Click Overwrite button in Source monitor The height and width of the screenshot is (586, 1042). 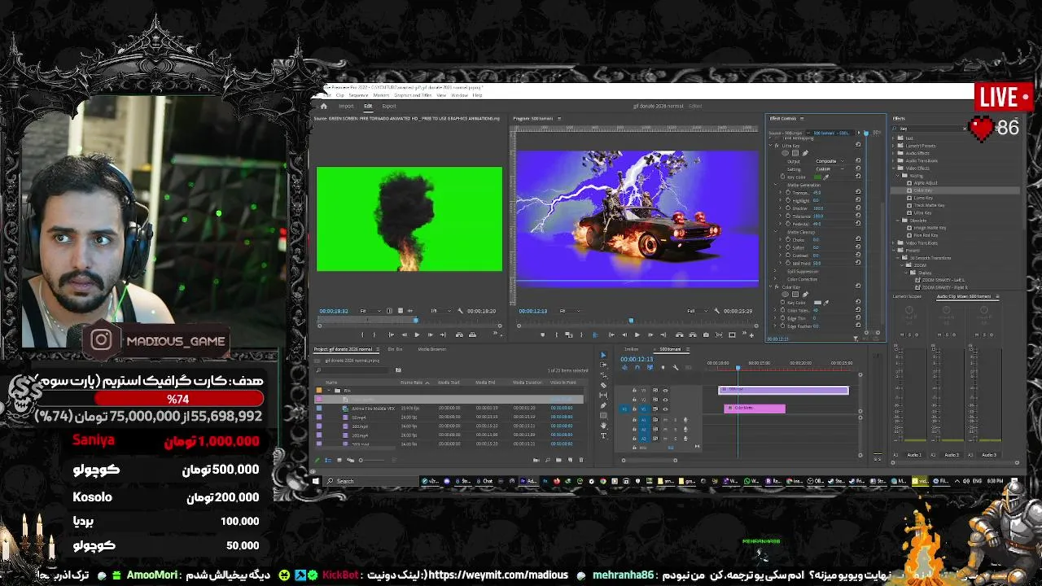(x=471, y=335)
